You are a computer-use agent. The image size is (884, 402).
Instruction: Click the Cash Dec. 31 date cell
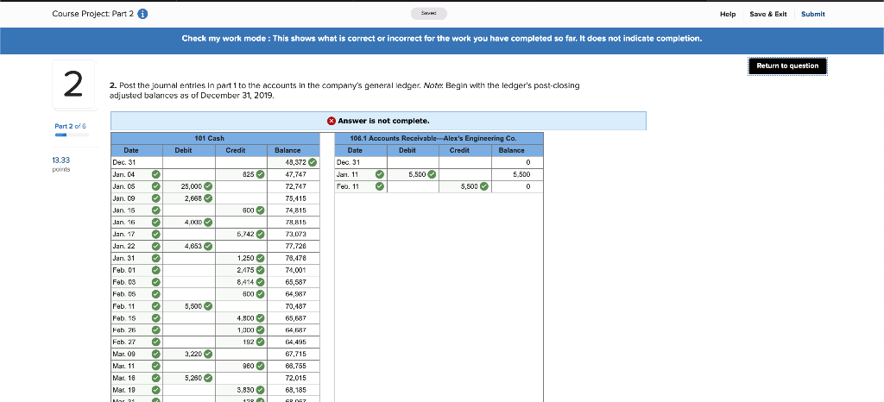pyautogui.click(x=137, y=163)
